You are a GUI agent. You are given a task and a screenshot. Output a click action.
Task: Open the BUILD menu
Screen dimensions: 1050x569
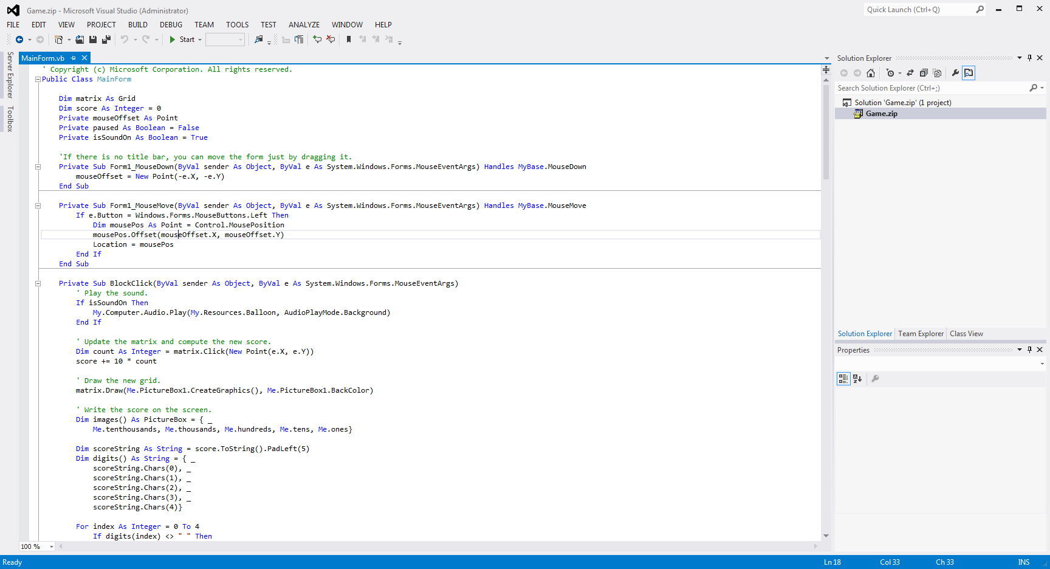point(137,25)
